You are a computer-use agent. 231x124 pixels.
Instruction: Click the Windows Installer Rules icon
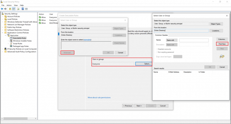(x=11, y=41)
